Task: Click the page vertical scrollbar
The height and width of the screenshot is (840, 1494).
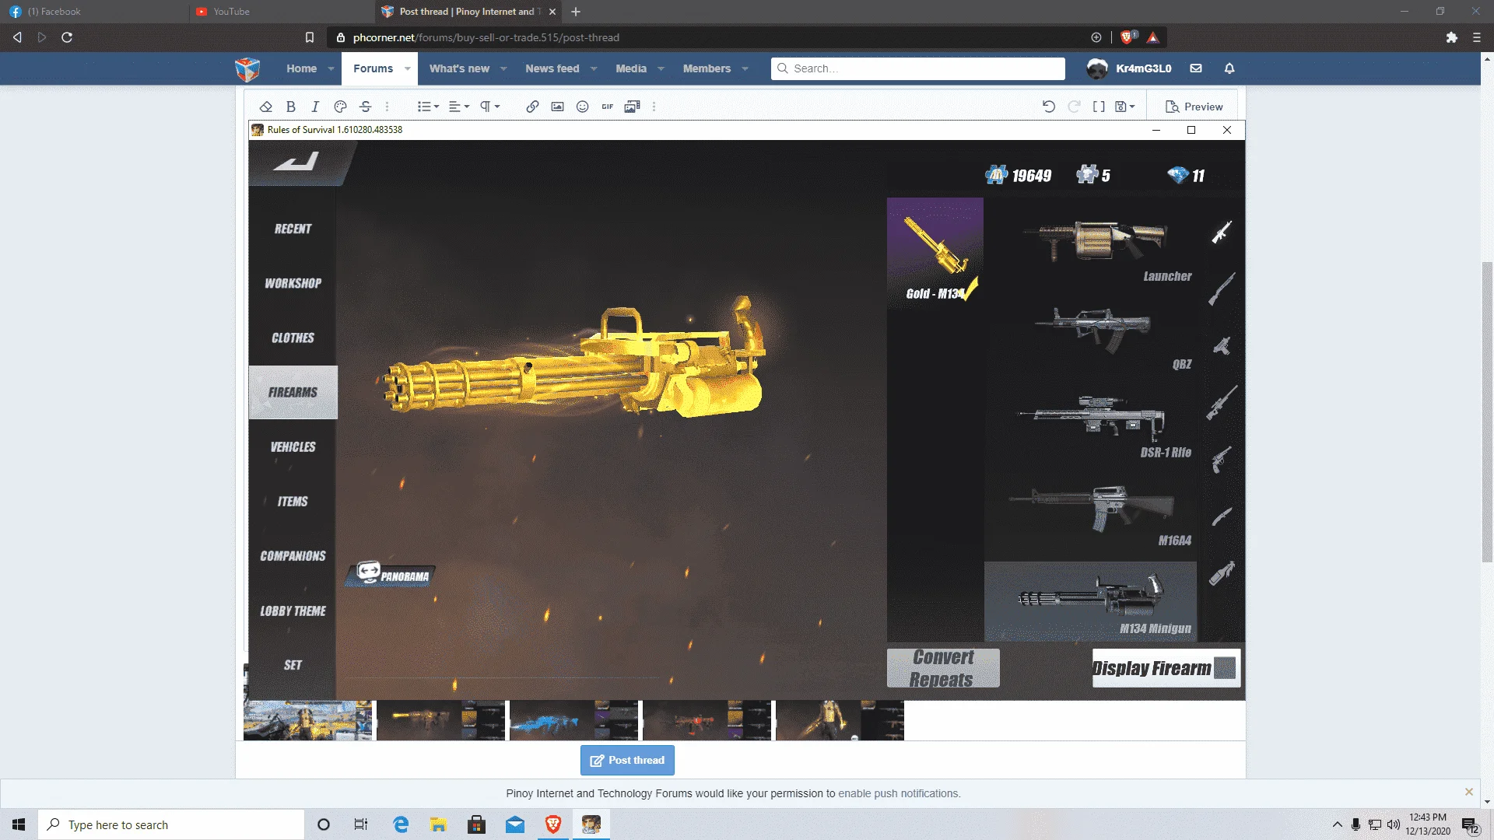Action: tap(1487, 412)
